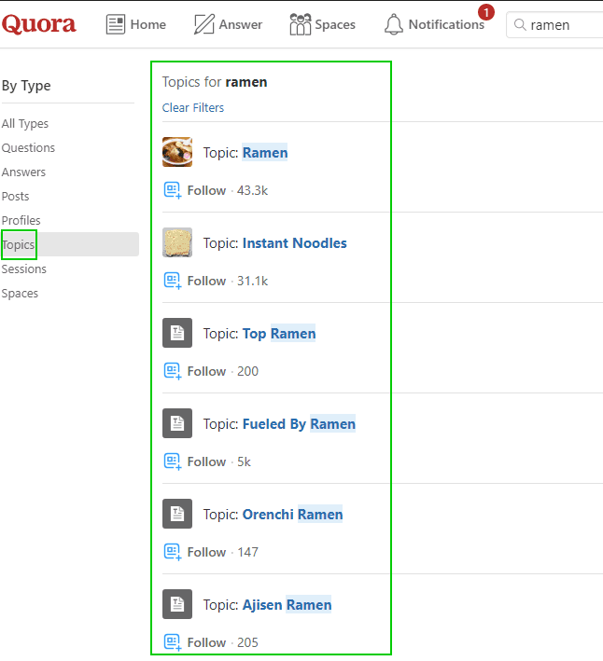The width and height of the screenshot is (603, 661).
Task: Click the follow icon for Ramen topic
Action: [x=172, y=190]
